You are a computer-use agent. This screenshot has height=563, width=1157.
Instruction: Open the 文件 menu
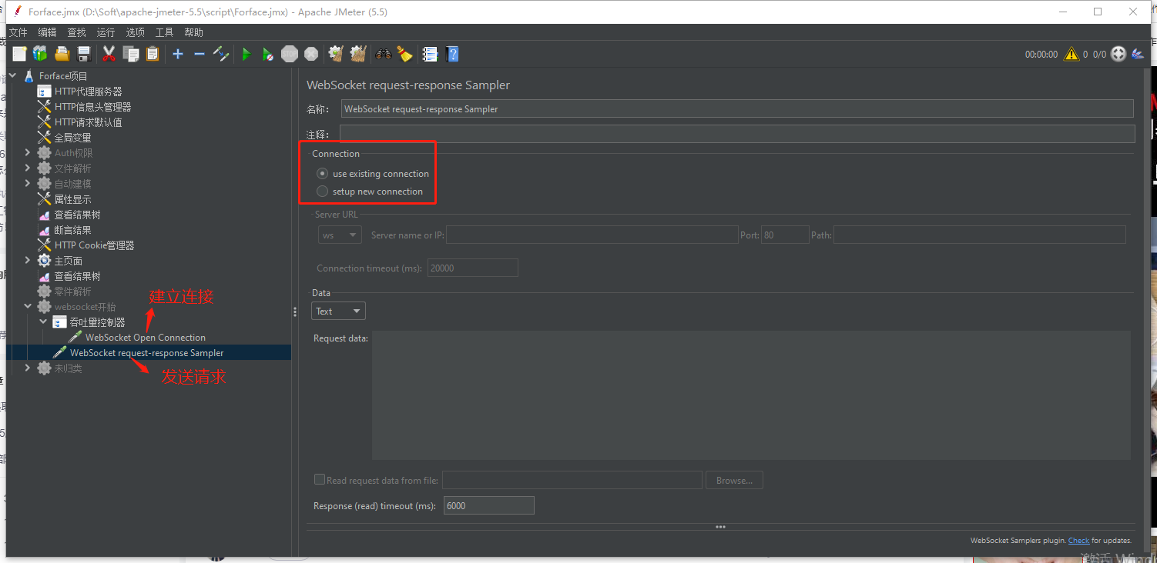pyautogui.click(x=18, y=32)
